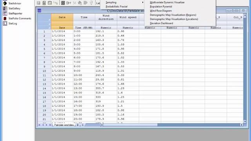
Task: Click wind direction cell '355.7'
Action: point(106,88)
